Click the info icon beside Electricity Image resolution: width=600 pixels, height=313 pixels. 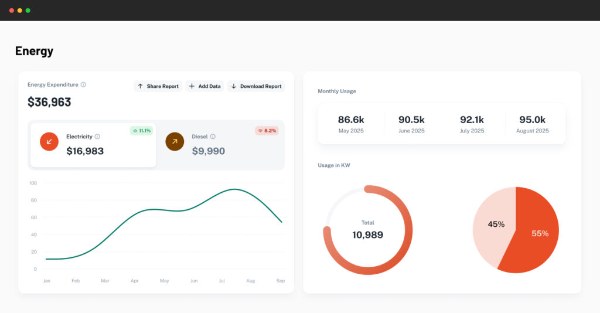97,137
